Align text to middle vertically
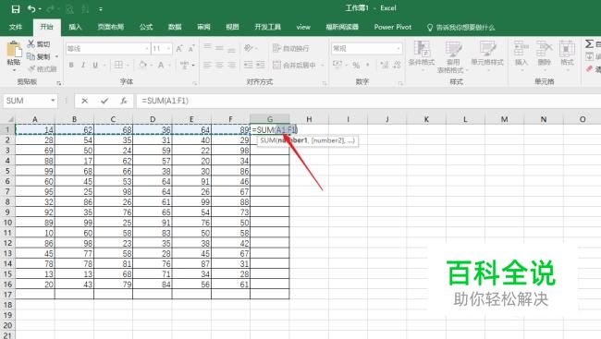601x339 pixels. [x=219, y=48]
